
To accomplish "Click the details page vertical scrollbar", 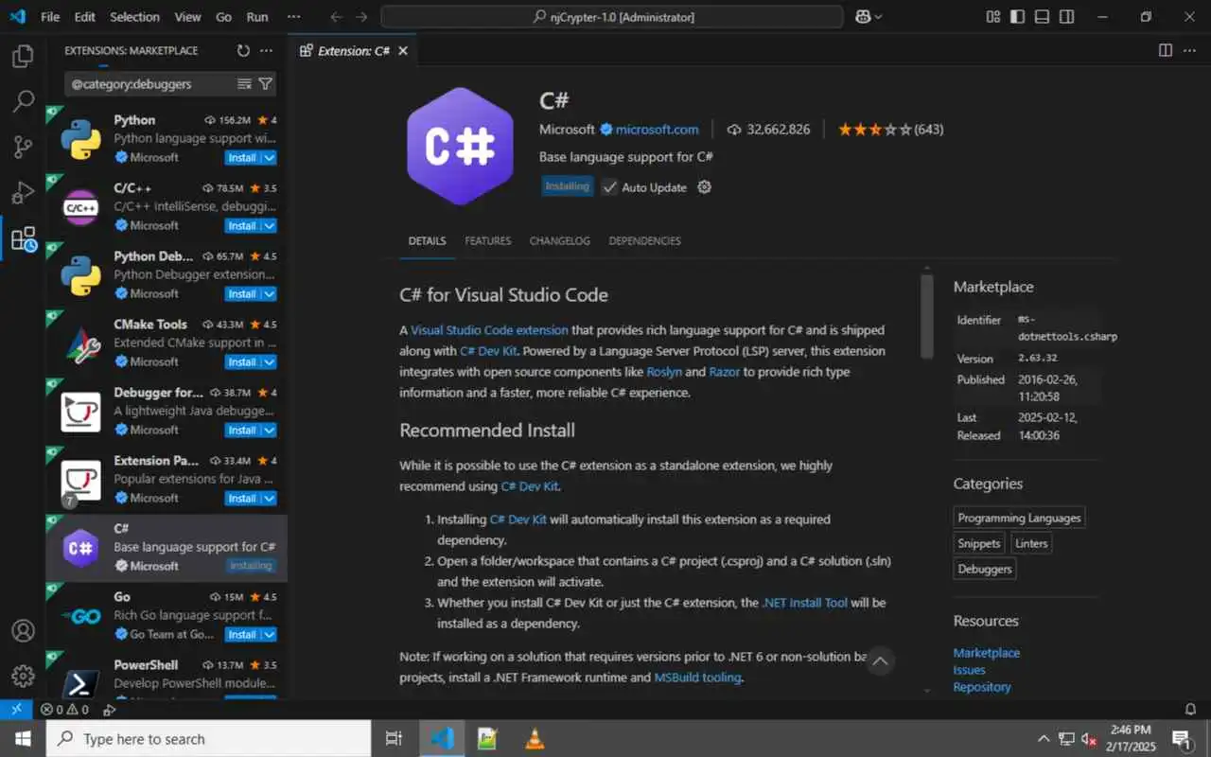I will [x=927, y=317].
